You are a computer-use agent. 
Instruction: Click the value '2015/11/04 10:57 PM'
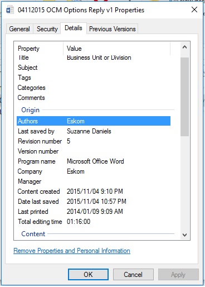tap(96, 202)
